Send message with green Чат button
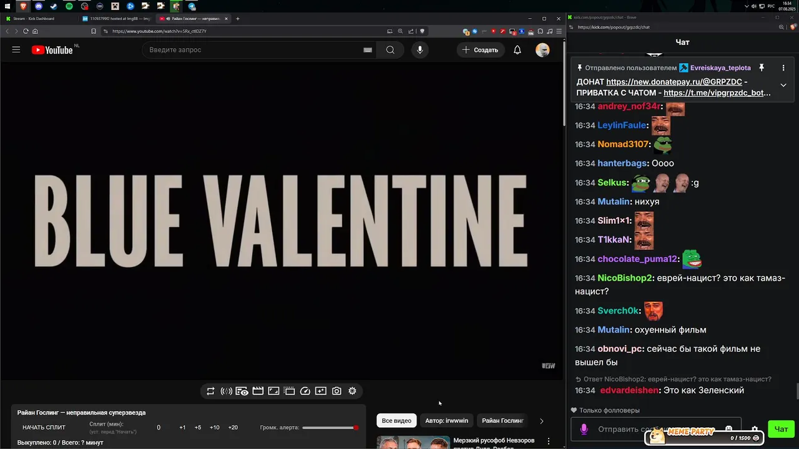Image resolution: width=799 pixels, height=449 pixels. pyautogui.click(x=781, y=429)
